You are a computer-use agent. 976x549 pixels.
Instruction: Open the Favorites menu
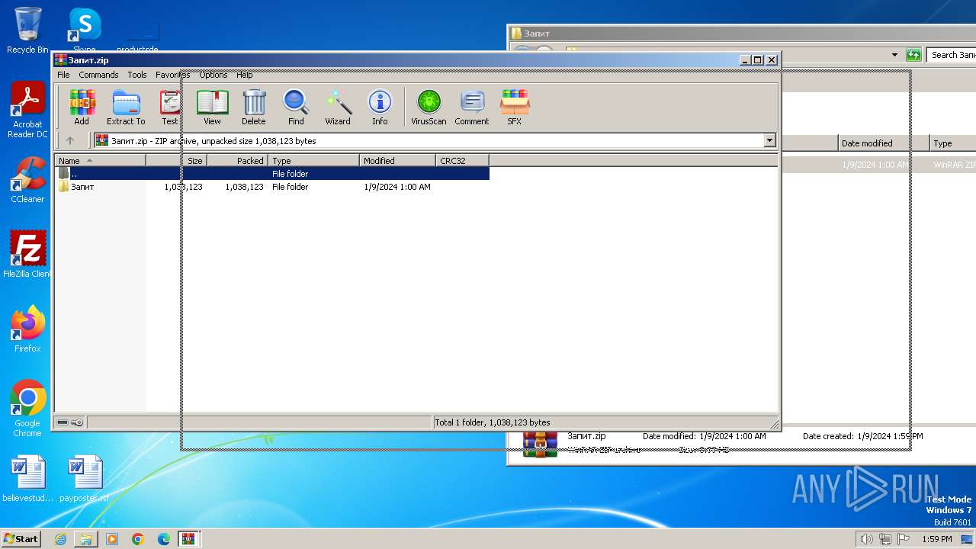click(x=173, y=75)
